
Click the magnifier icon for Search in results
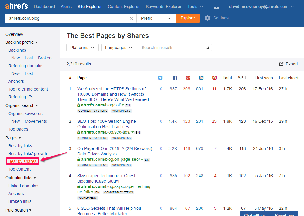pos(208,48)
